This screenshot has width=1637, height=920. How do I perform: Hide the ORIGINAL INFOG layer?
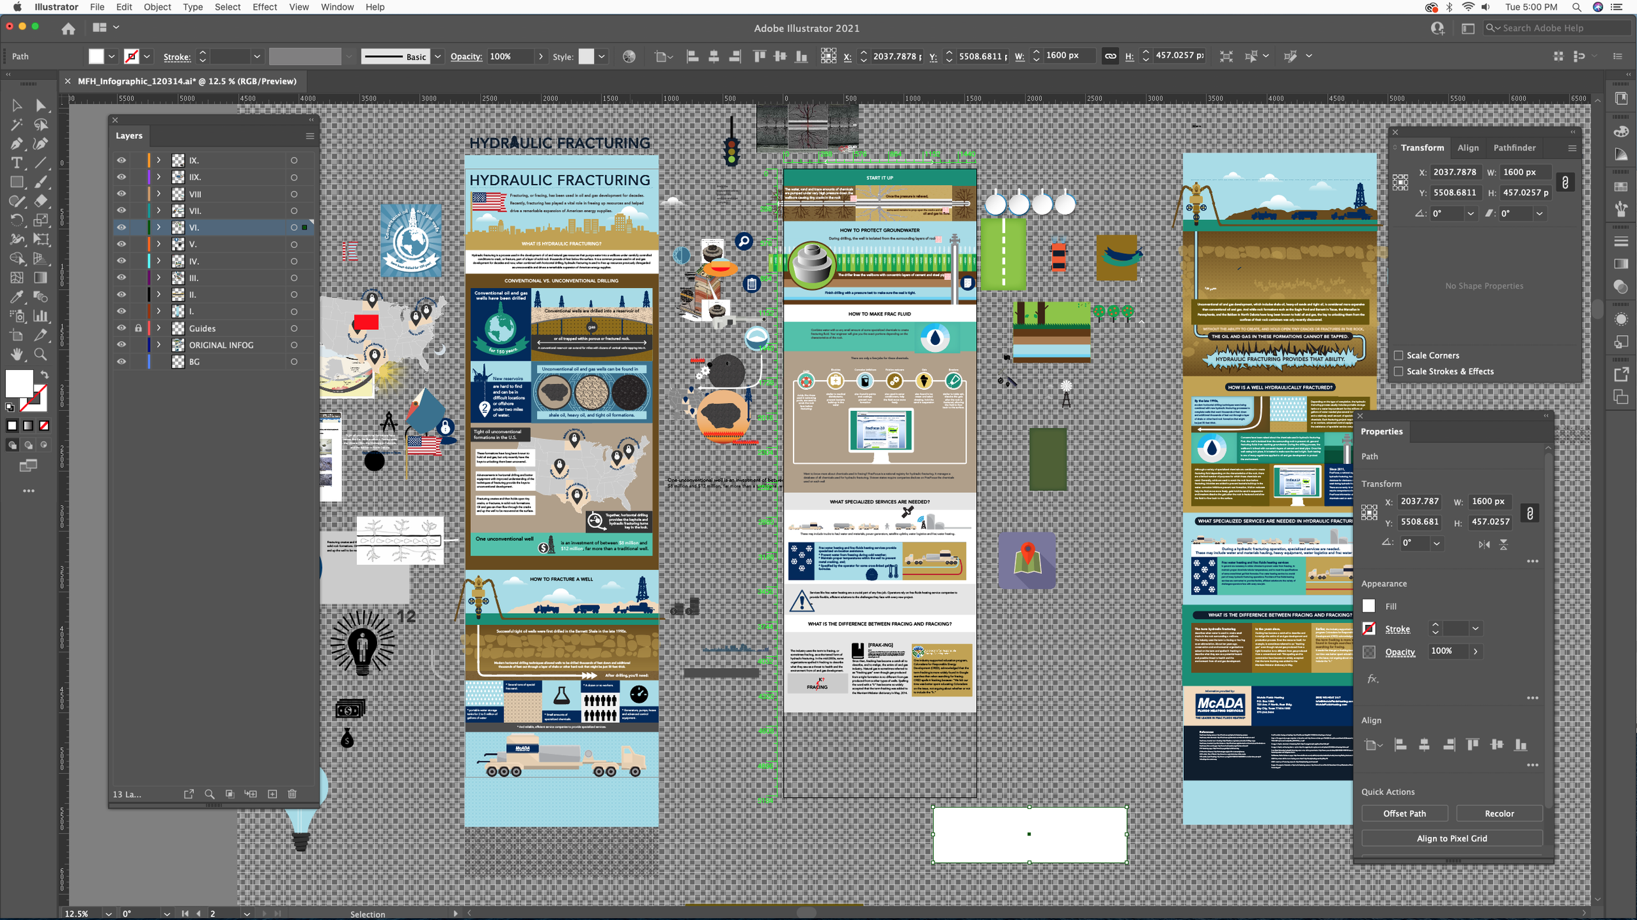(121, 345)
